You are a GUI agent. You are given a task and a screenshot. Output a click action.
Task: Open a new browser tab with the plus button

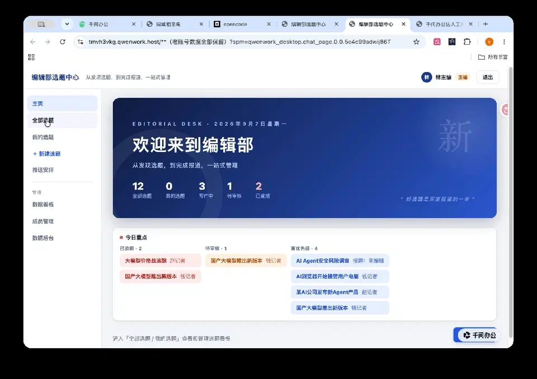coord(486,24)
